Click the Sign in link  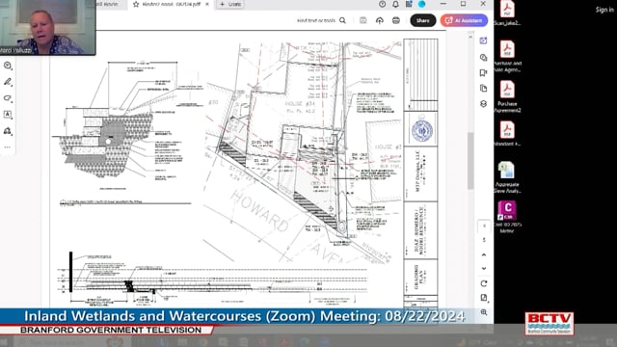tap(604, 10)
